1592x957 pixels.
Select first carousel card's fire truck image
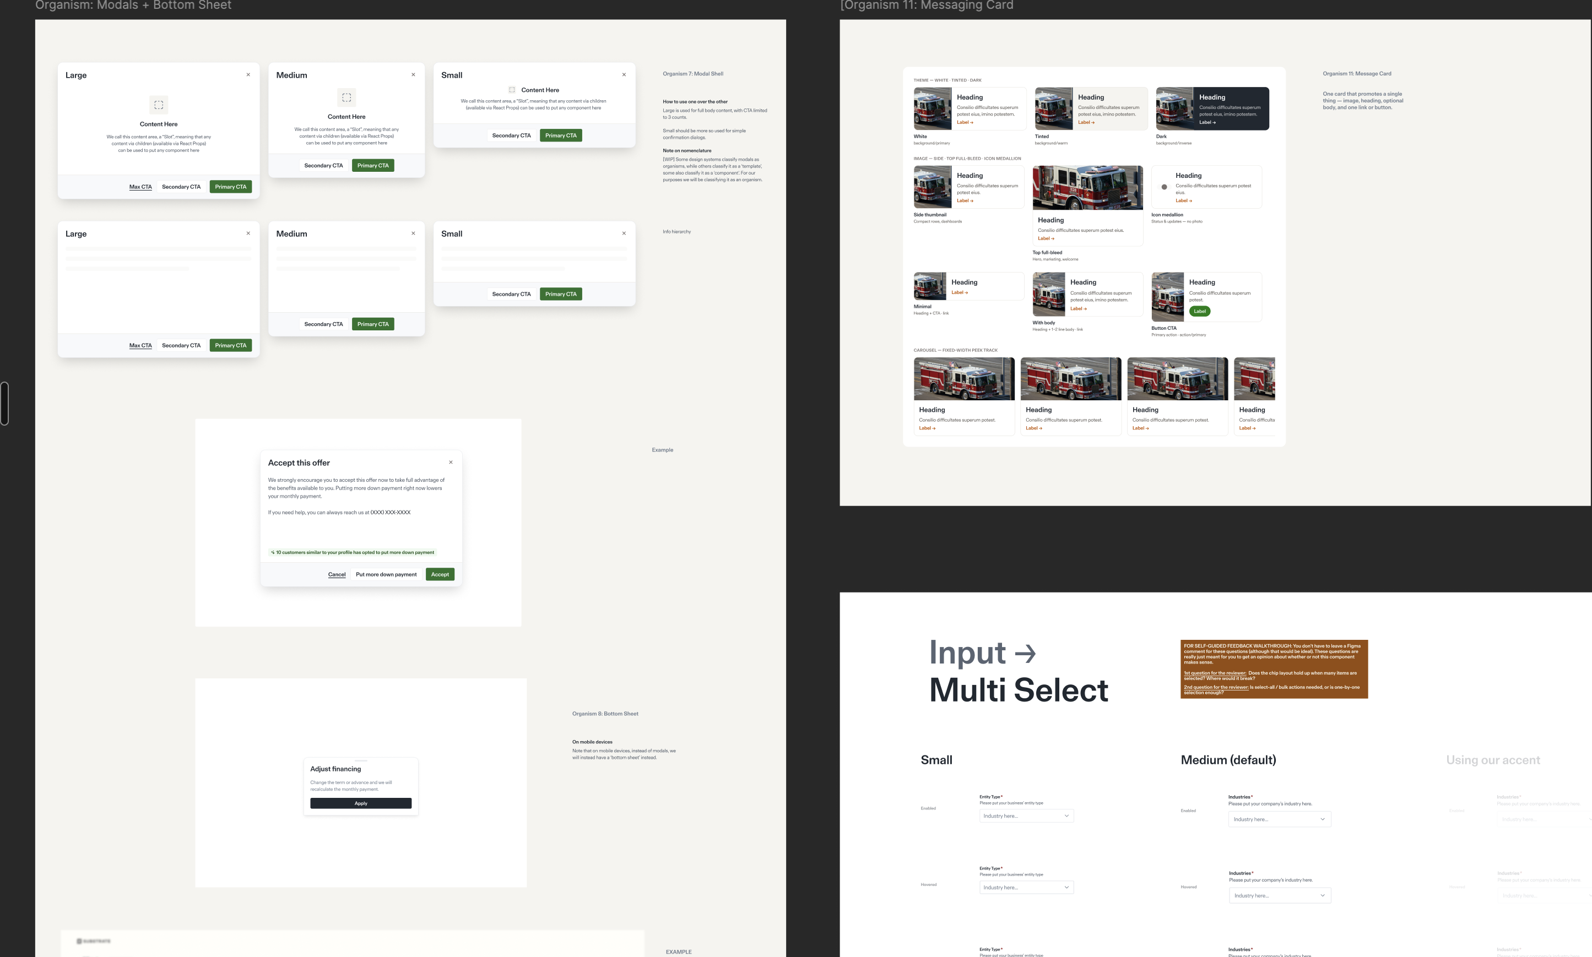pos(965,379)
